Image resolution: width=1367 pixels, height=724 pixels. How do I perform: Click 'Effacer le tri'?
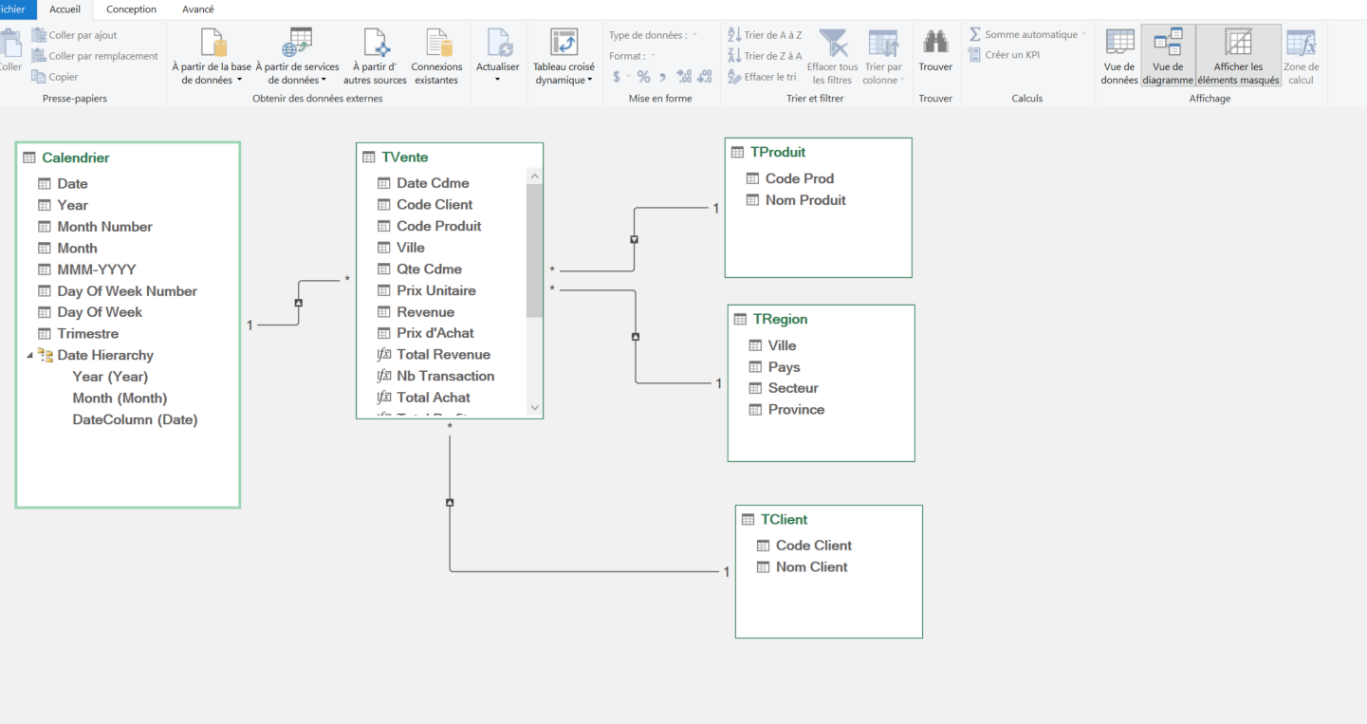[763, 77]
